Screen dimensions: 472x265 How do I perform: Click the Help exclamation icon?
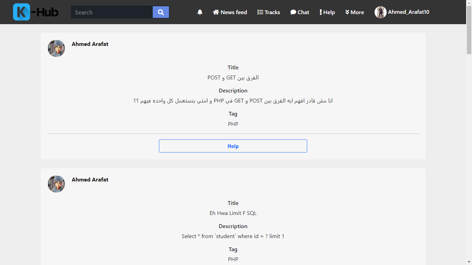tap(321, 12)
